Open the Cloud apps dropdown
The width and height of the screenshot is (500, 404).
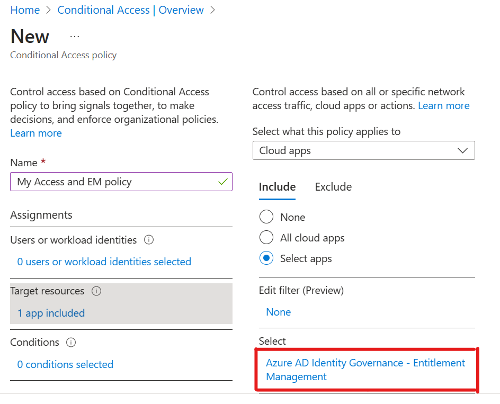pyautogui.click(x=363, y=150)
